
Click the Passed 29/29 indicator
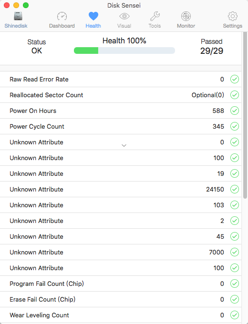point(212,47)
